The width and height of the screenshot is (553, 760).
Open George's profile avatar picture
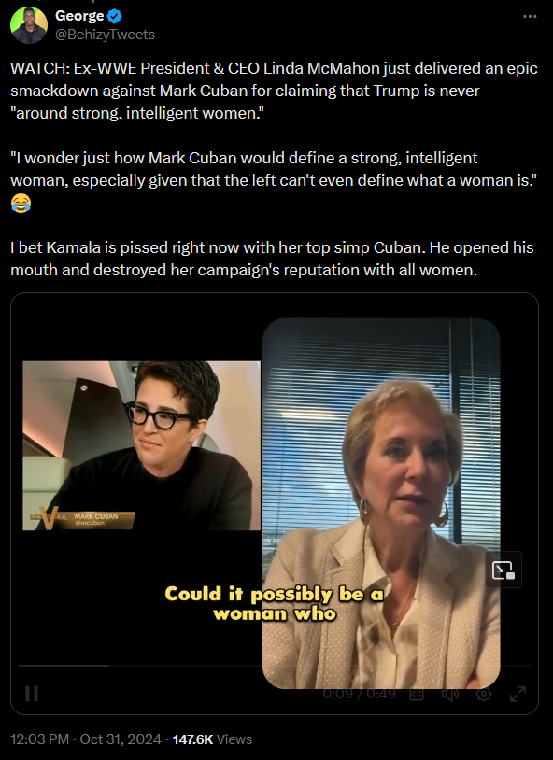29,25
